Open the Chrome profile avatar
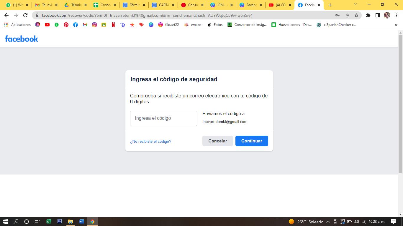This screenshot has width=403, height=226. tap(387, 15)
